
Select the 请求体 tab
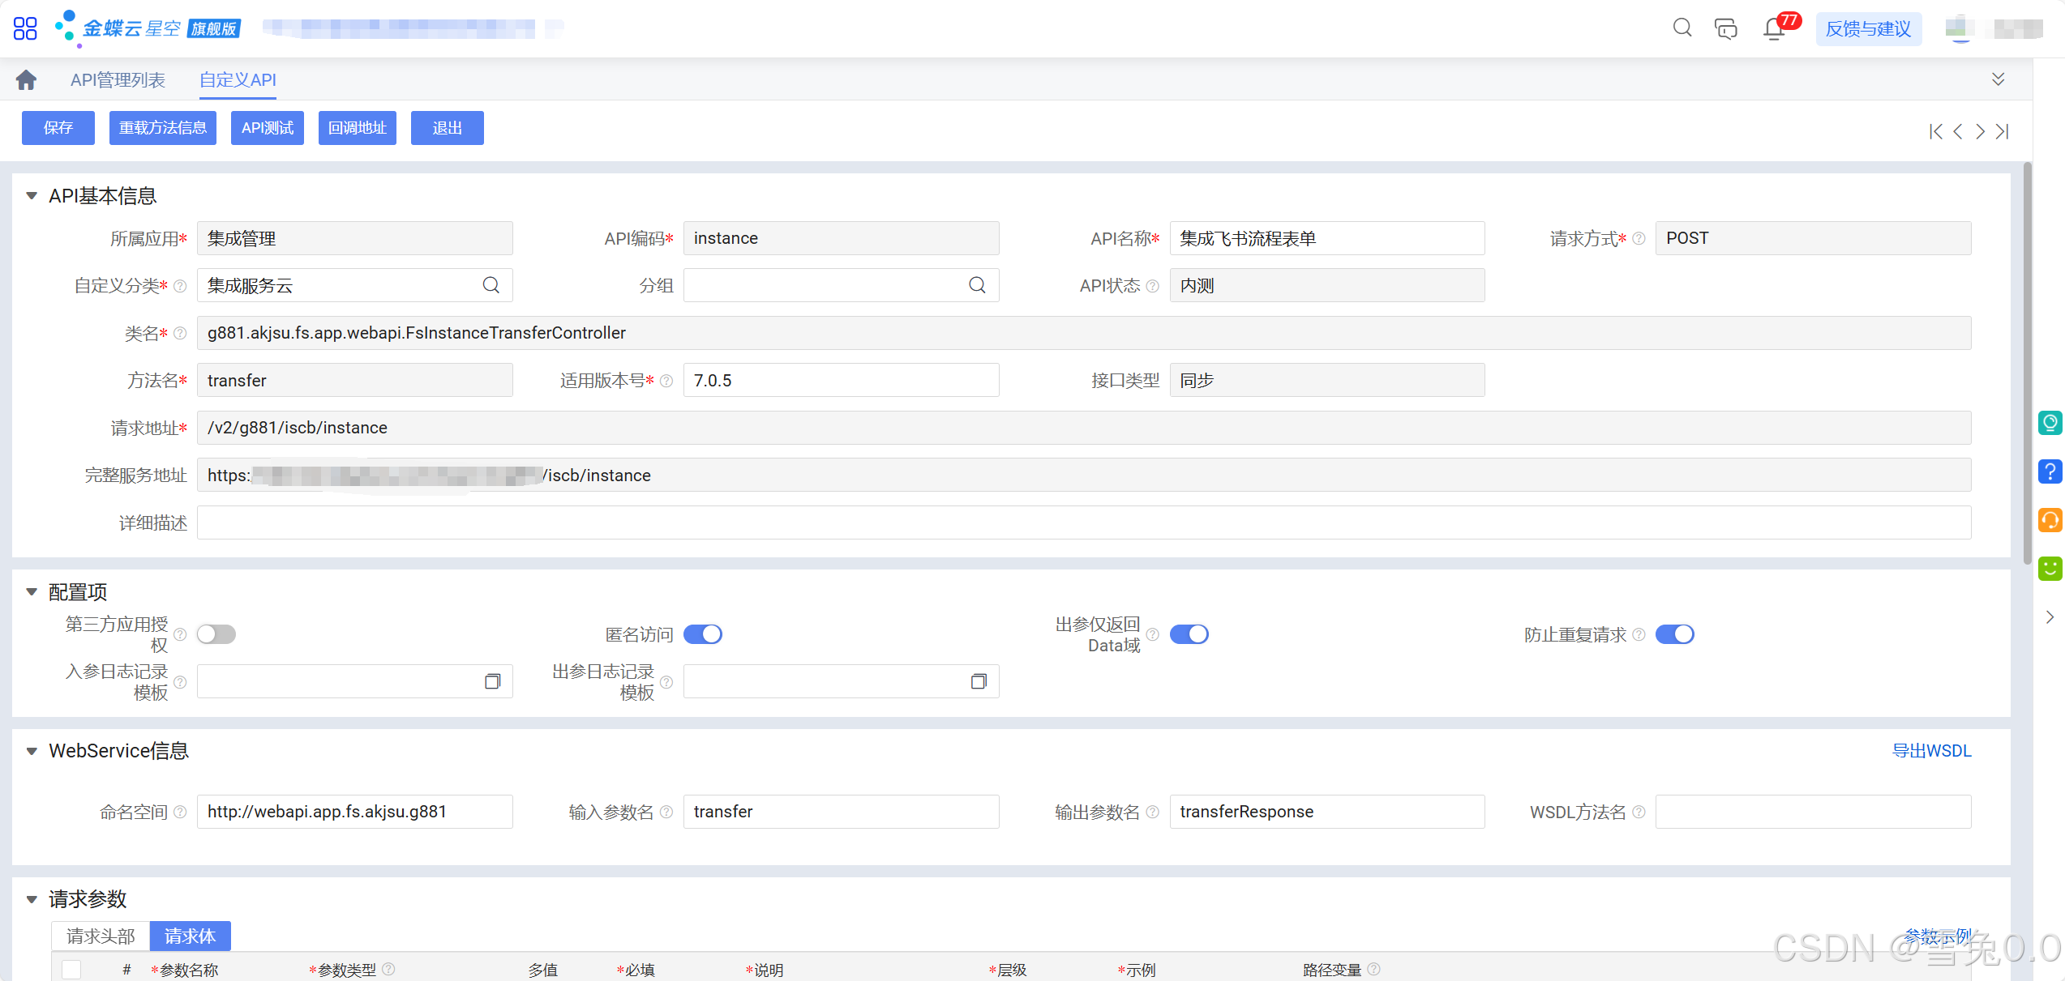(191, 936)
